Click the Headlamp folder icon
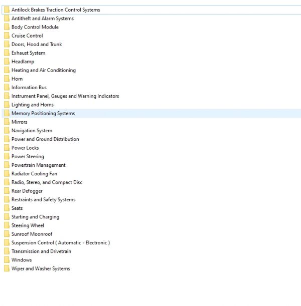 (x=7, y=62)
